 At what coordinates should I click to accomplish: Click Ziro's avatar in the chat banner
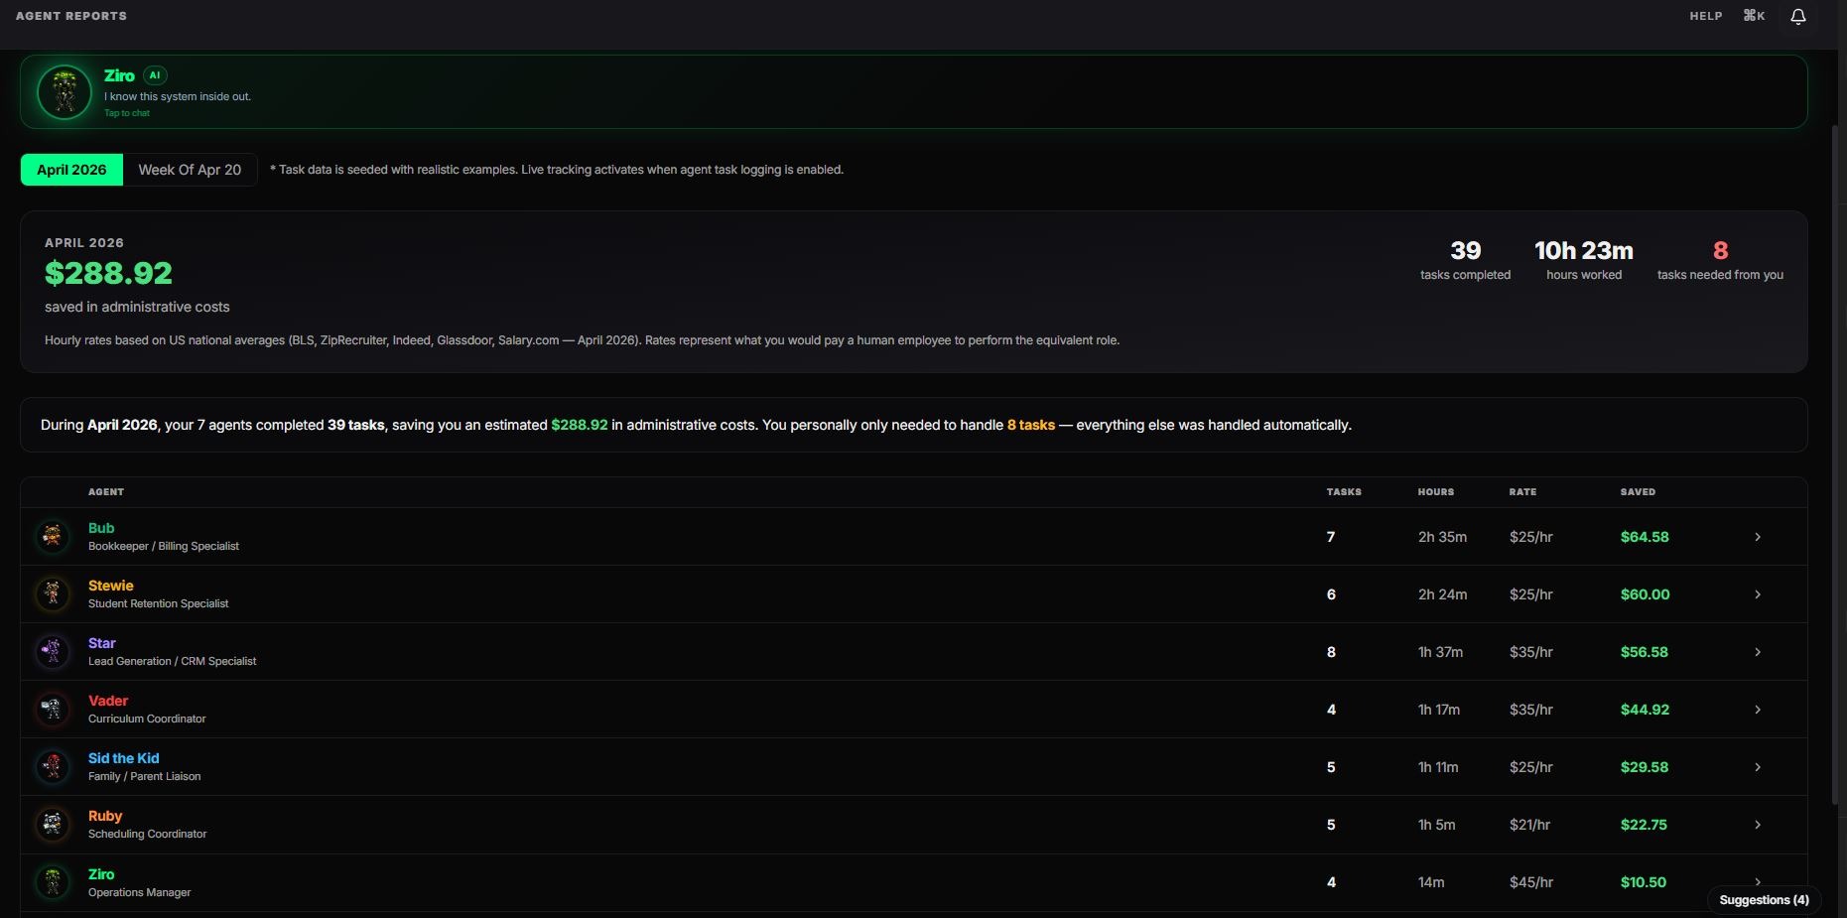pos(64,91)
